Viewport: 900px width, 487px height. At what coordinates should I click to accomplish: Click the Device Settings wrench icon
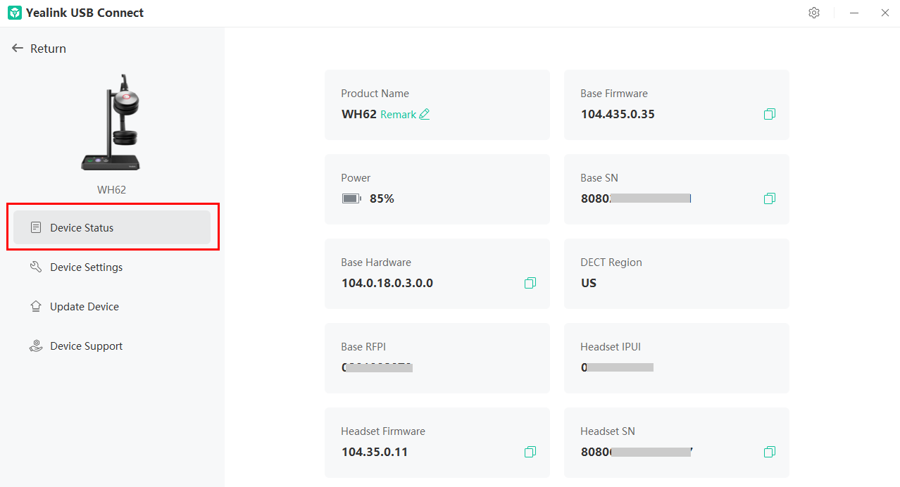(36, 267)
